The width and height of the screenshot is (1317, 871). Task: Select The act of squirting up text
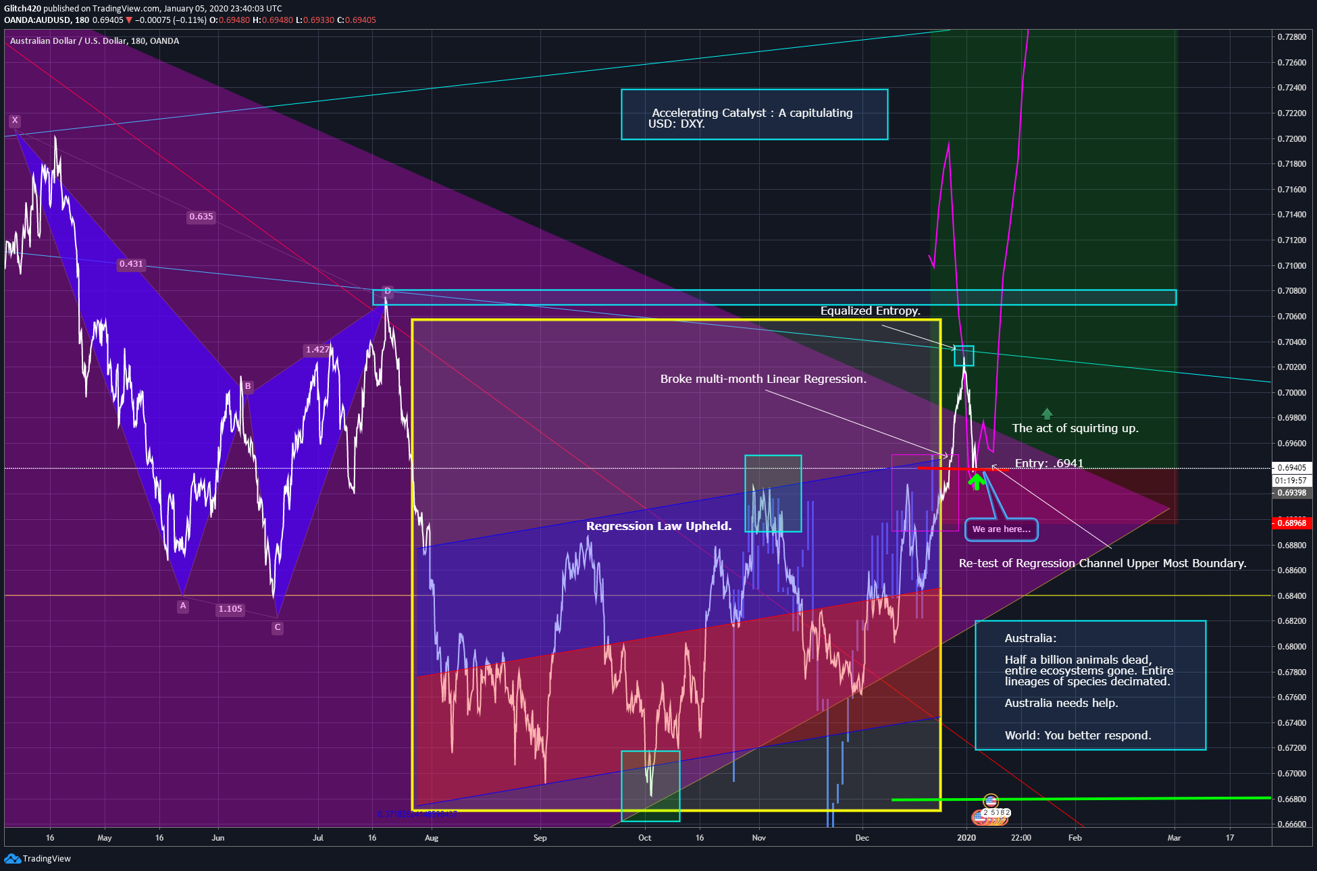pos(1075,428)
